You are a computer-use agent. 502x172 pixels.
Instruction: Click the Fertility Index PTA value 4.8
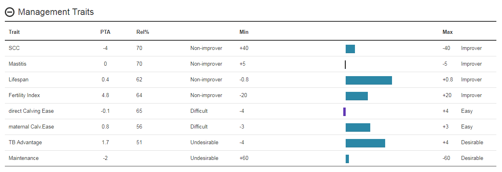tap(105, 95)
